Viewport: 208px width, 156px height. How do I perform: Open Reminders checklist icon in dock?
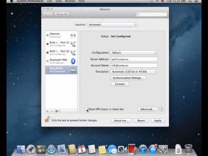pyautogui.click(x=92, y=149)
